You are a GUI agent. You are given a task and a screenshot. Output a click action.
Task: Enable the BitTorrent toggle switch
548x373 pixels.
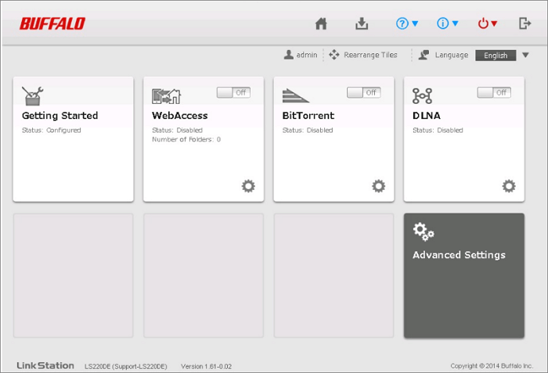pos(363,92)
